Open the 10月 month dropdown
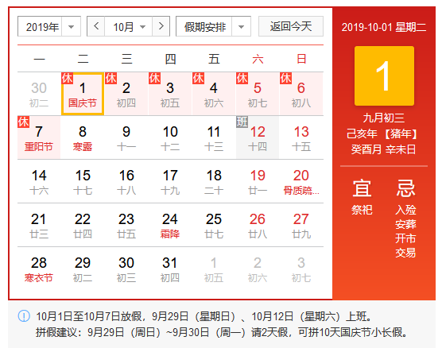Viewport: 442px width, 352px height. [129, 26]
